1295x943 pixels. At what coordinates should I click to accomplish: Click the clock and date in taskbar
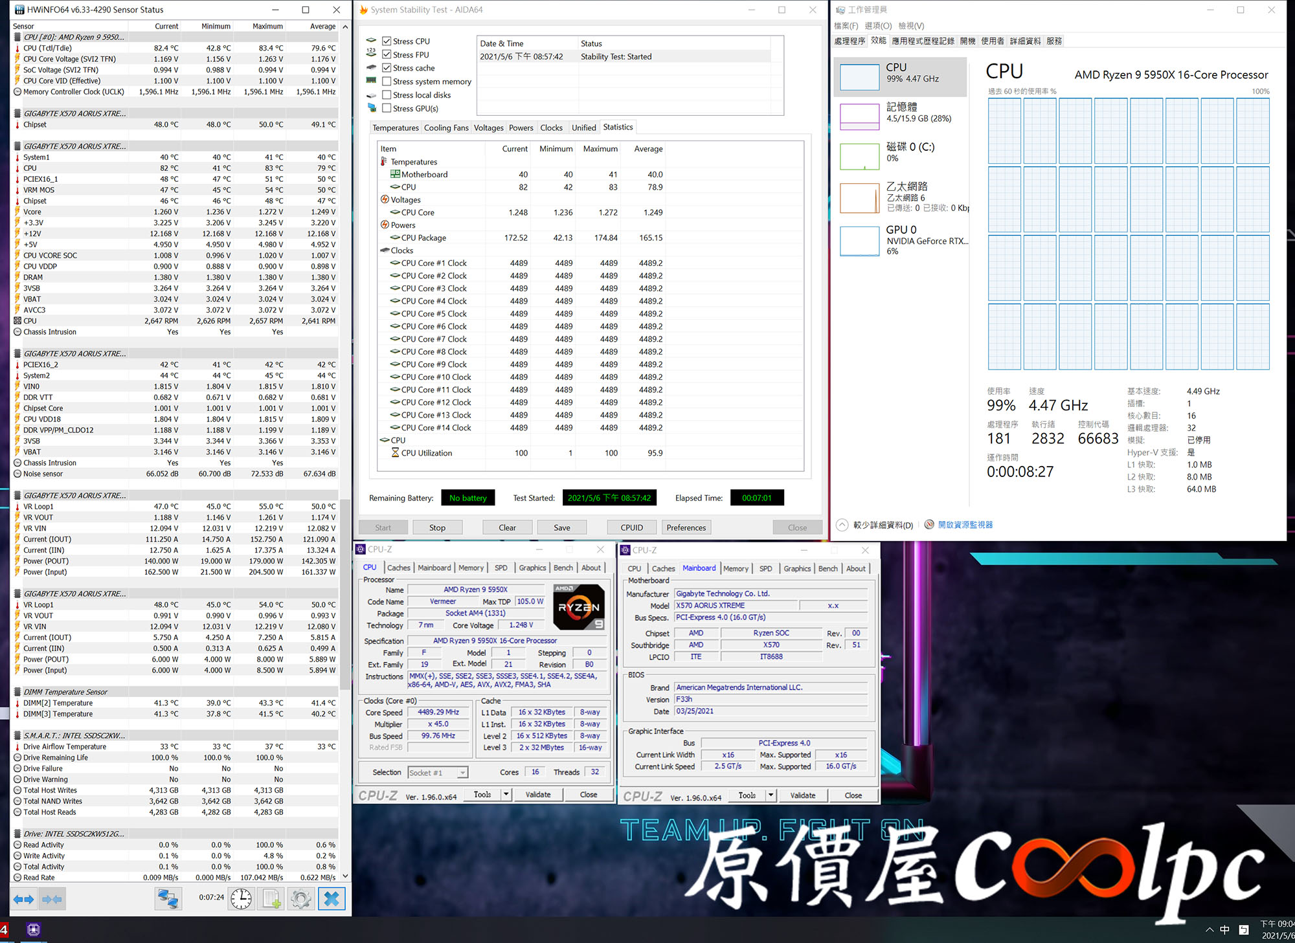pos(1277,930)
